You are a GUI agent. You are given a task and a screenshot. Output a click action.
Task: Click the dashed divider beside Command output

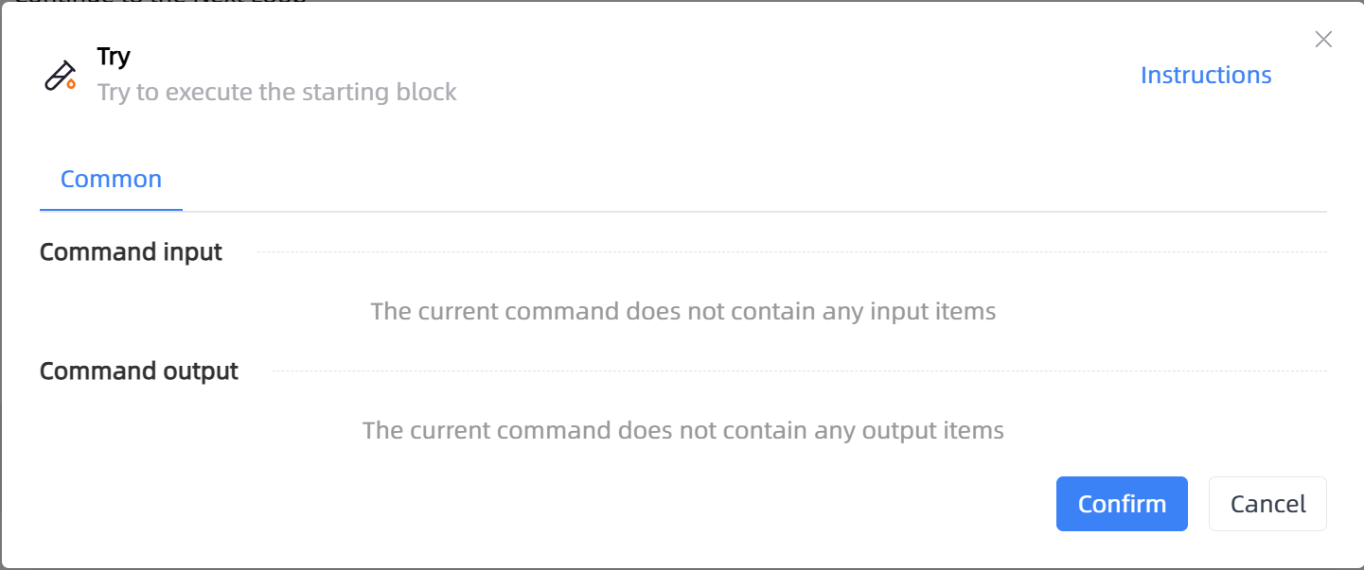800,371
